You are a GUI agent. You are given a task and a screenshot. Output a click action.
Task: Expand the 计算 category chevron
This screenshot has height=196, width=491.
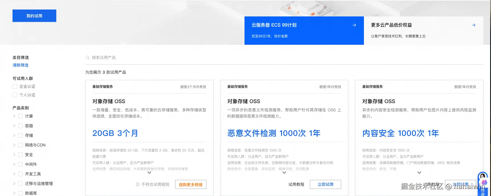[14, 116]
